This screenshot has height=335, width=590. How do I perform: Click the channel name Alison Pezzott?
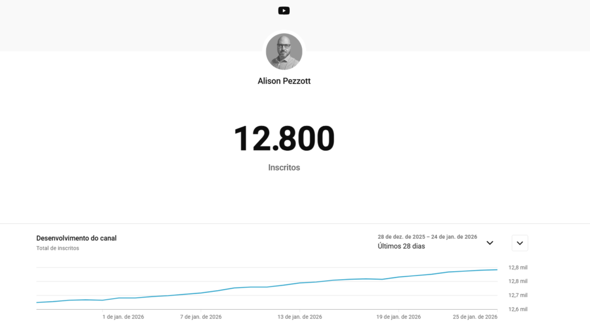283,81
